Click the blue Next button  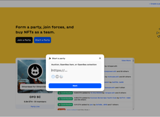click(75, 86)
